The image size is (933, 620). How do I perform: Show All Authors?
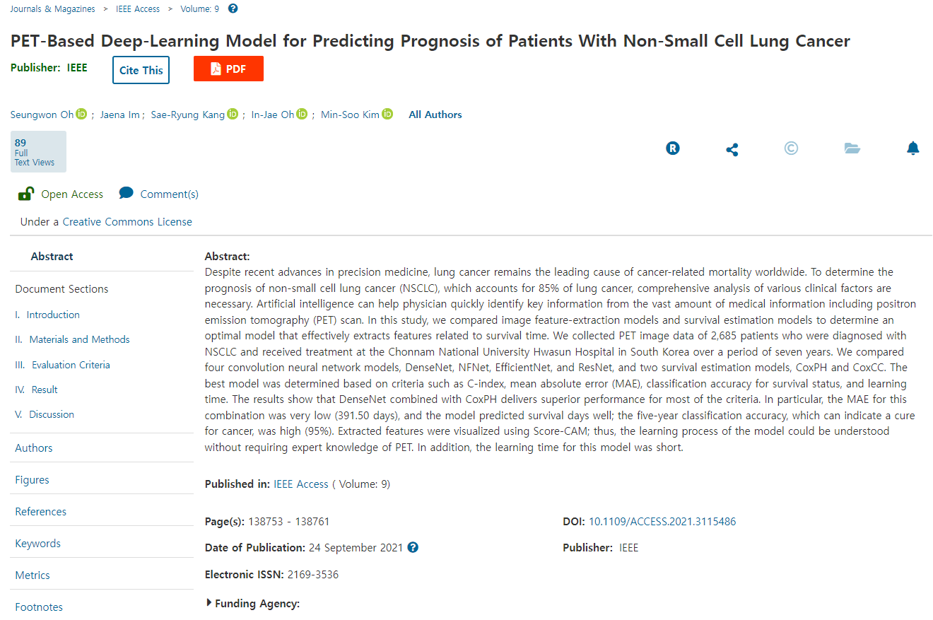[435, 115]
